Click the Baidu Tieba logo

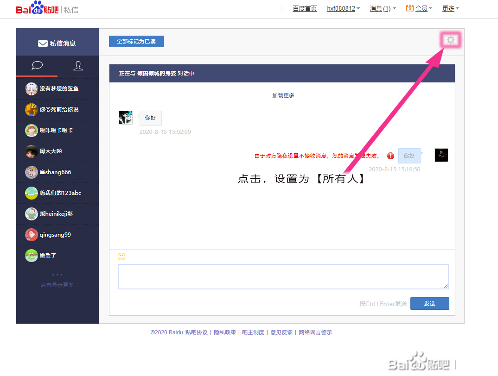[38, 8]
